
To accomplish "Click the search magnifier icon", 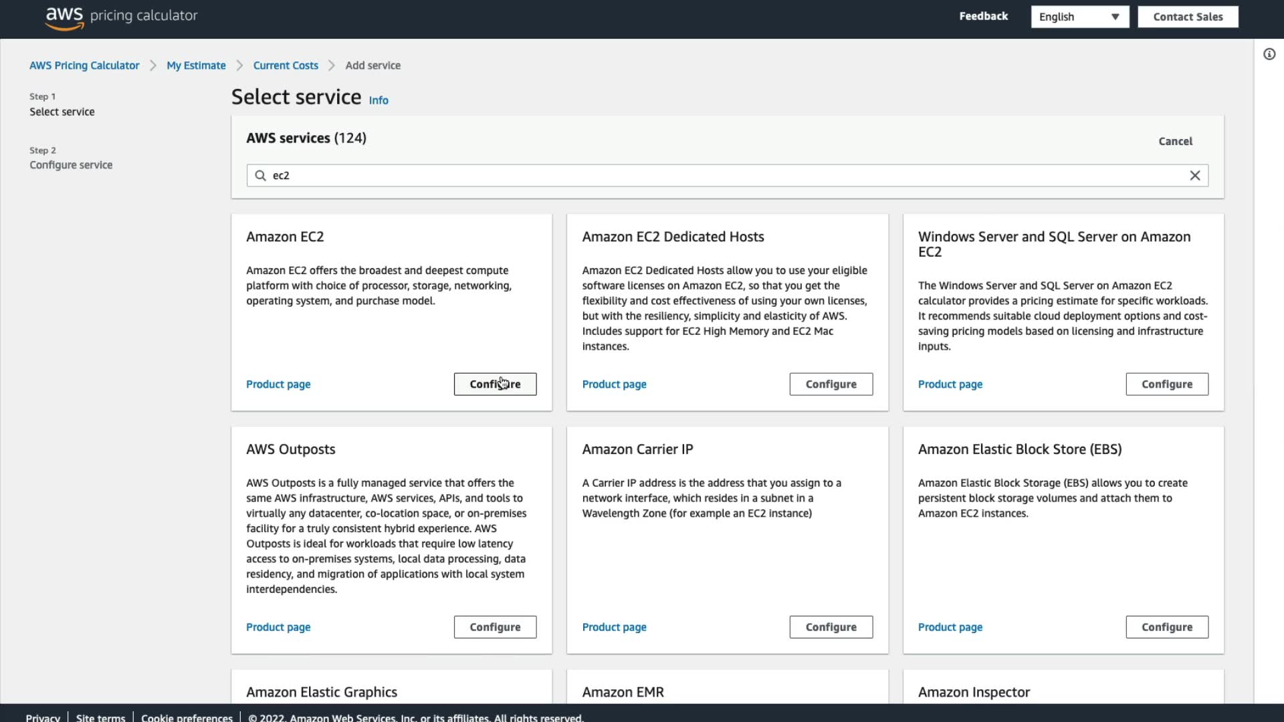I will 260,176.
